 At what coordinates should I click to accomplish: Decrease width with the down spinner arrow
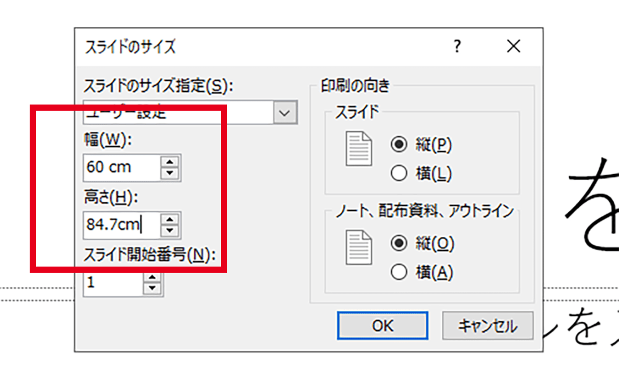[x=170, y=173]
